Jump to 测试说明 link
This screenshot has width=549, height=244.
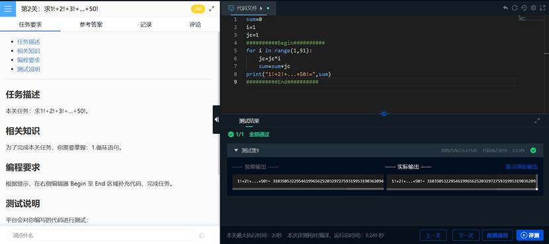click(28, 69)
